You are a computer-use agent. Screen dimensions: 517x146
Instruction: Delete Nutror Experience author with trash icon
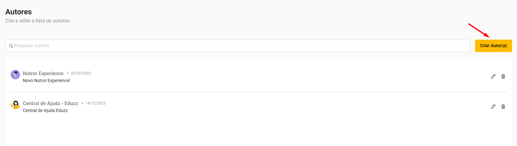point(503,76)
